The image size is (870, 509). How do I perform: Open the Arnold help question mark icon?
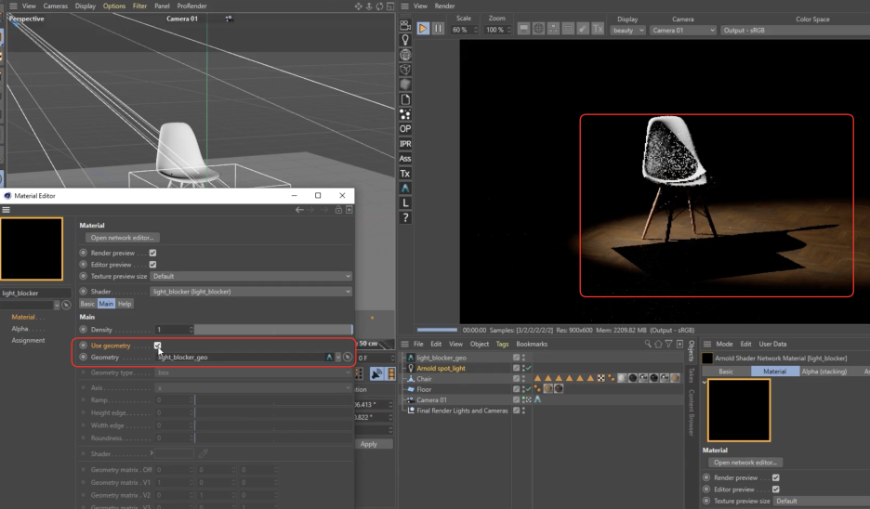[x=405, y=217]
